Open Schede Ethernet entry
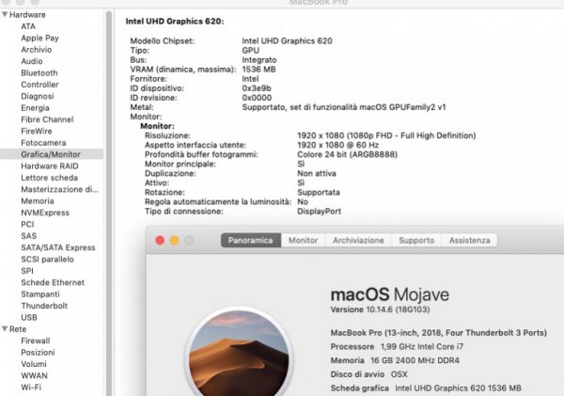The image size is (564, 396). 53,282
